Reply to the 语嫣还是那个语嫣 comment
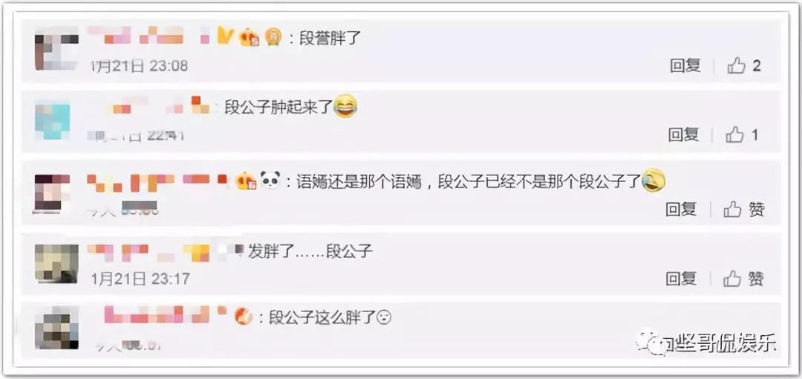This screenshot has height=379, width=802. click(x=681, y=209)
